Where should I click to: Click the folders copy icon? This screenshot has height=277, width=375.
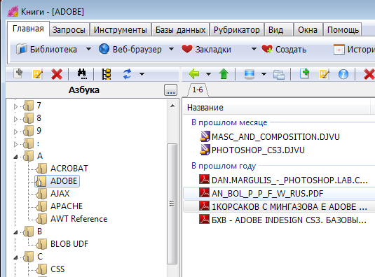tap(279, 74)
